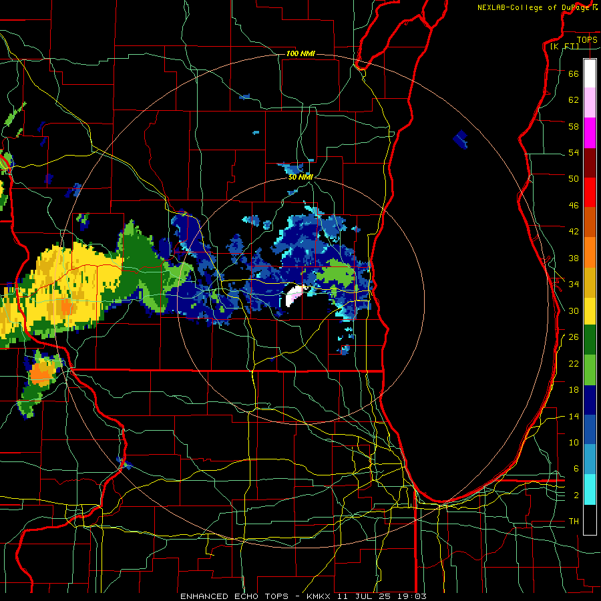This screenshot has height=601, width=601.
Task: Select the black TH legend block
Action: point(590,520)
